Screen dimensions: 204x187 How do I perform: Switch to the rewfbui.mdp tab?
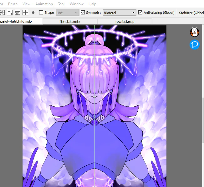(x=125, y=22)
